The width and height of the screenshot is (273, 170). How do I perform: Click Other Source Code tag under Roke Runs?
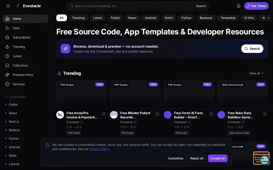coord(239,133)
